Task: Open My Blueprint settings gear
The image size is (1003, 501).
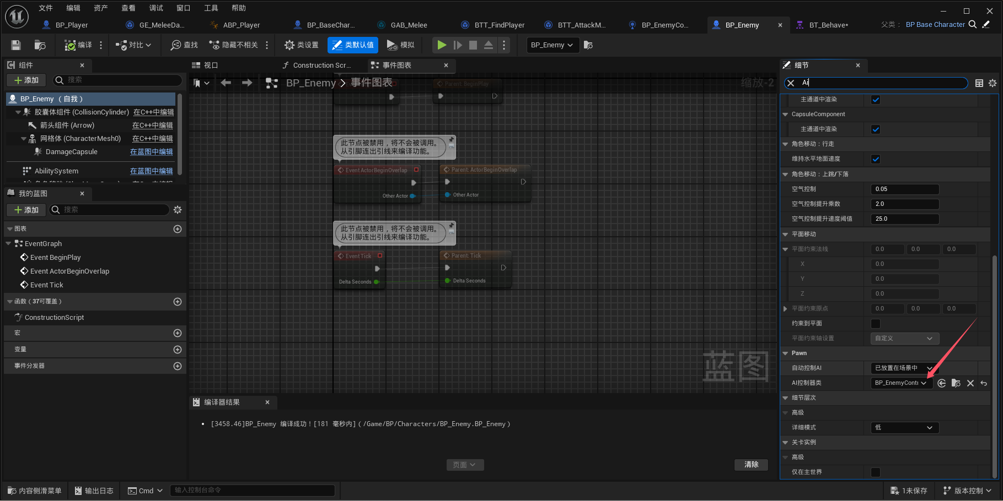Action: tap(178, 210)
